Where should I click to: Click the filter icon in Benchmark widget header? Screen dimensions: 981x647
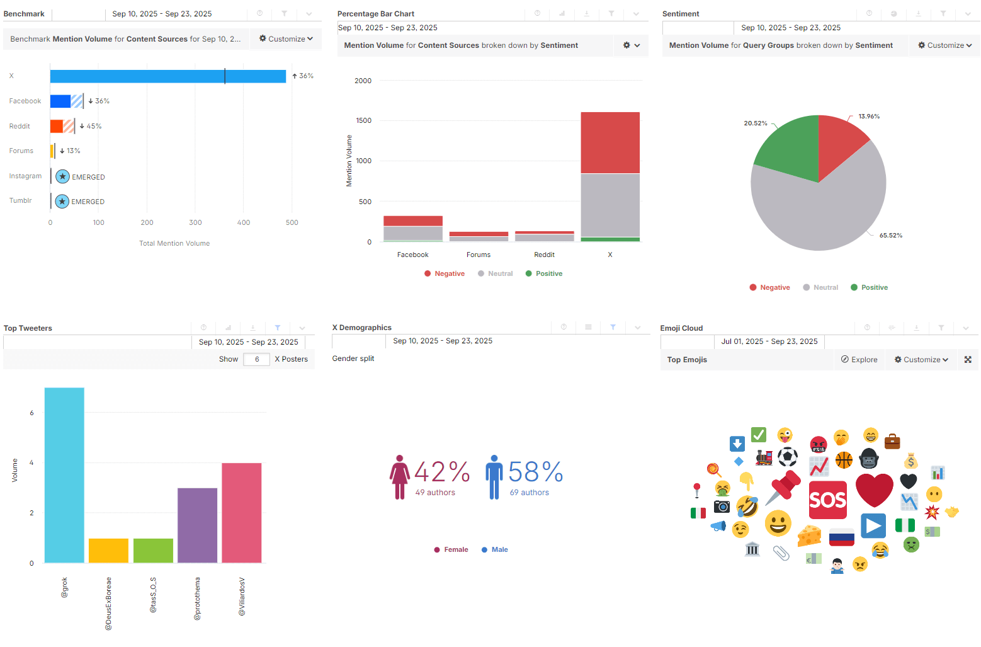(x=284, y=13)
